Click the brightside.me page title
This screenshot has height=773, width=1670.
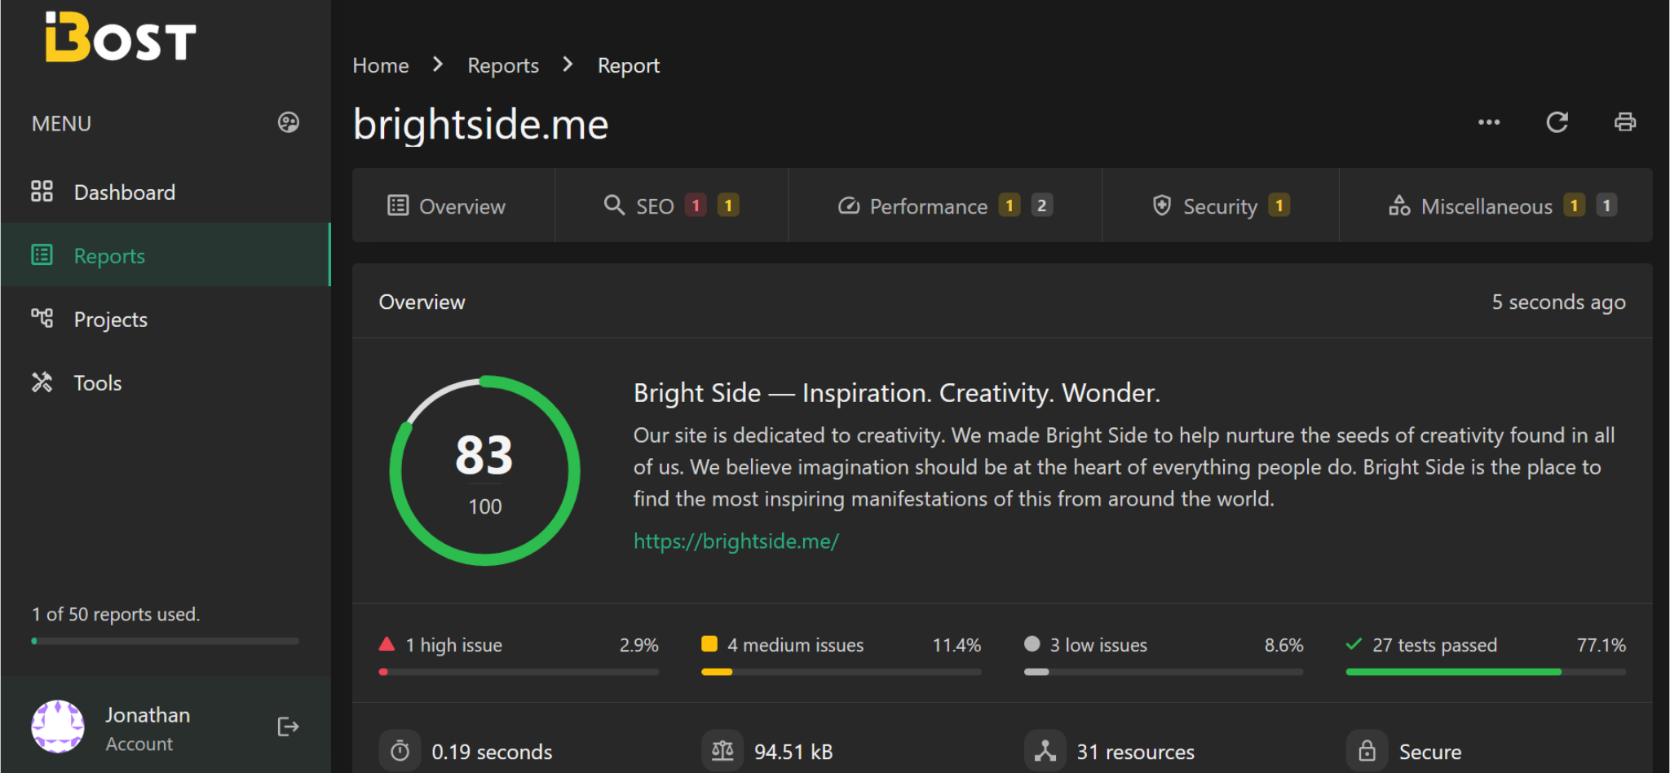pyautogui.click(x=480, y=125)
